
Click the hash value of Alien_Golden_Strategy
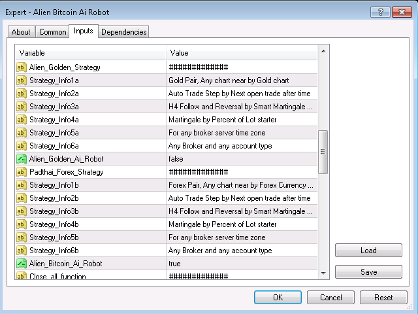[199, 67]
